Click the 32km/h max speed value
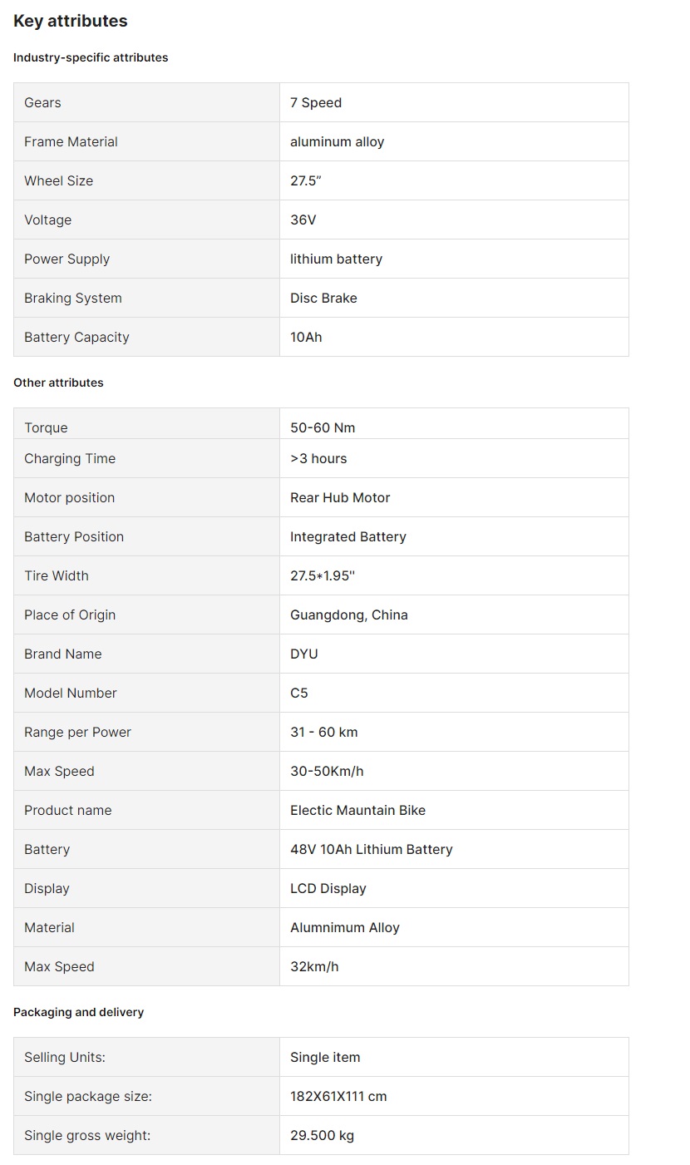Viewport: 690px width, 1165px height. click(314, 966)
